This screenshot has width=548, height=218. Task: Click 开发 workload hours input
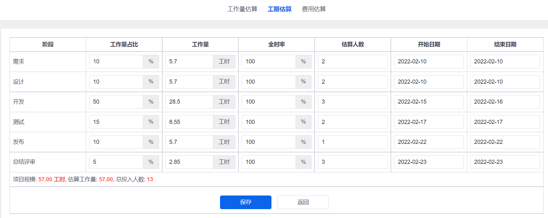189,102
